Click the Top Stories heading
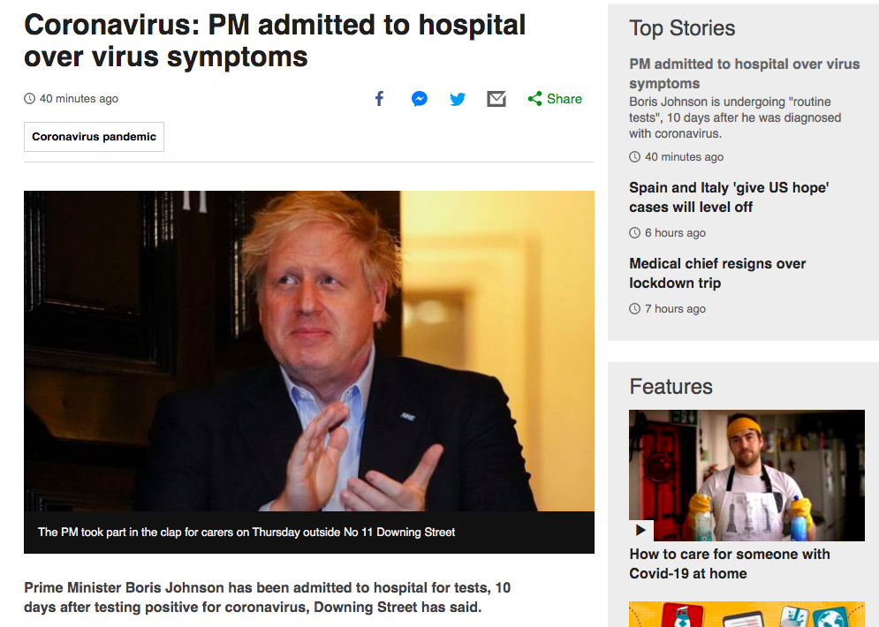 (x=682, y=28)
